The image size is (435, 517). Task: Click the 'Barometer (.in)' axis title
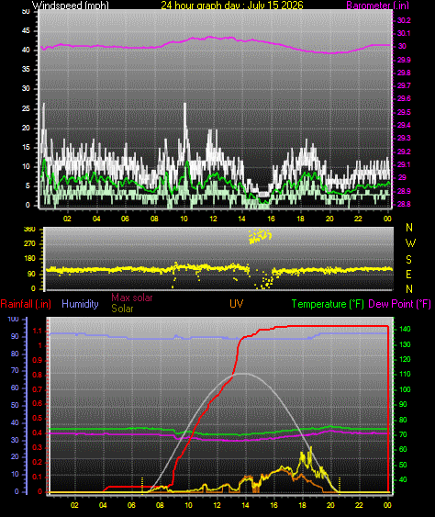pyautogui.click(x=377, y=5)
